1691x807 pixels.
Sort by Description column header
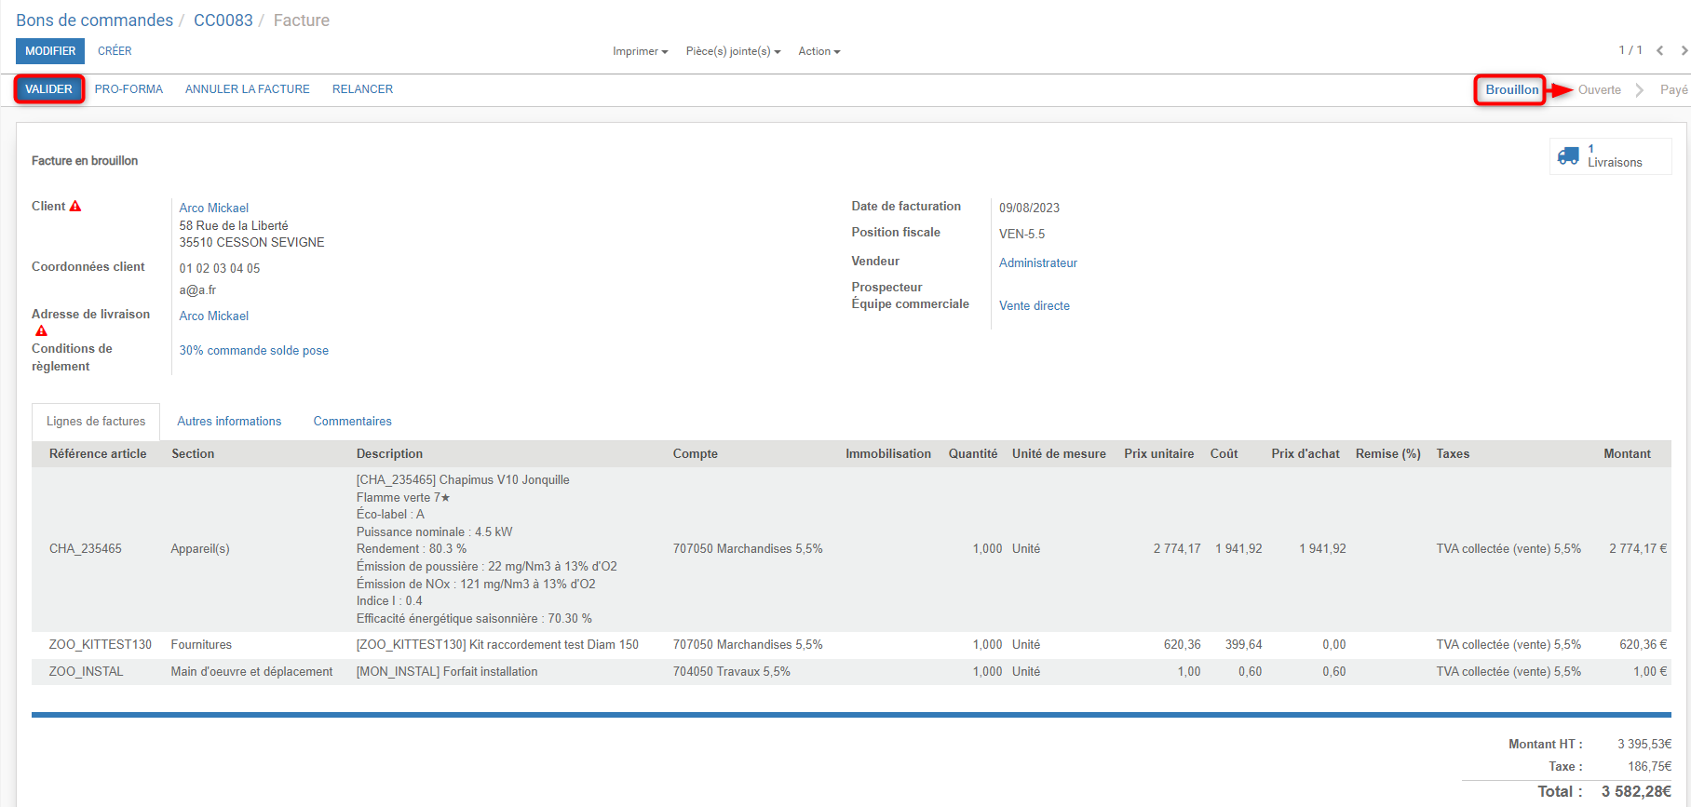pyautogui.click(x=389, y=454)
